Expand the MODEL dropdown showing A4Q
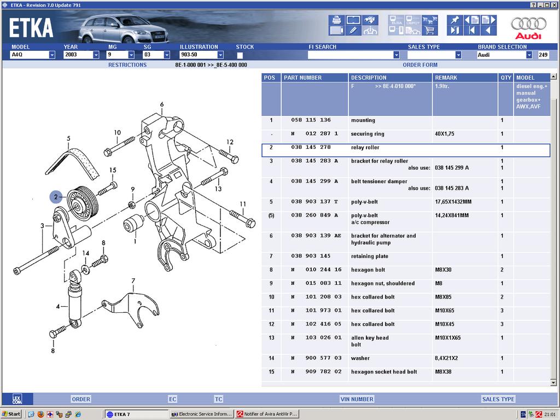The height and width of the screenshot is (420, 560). tap(52, 55)
